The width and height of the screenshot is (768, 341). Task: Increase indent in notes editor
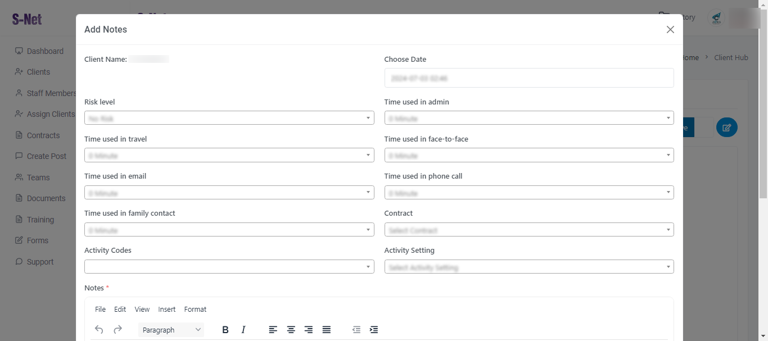(374, 330)
